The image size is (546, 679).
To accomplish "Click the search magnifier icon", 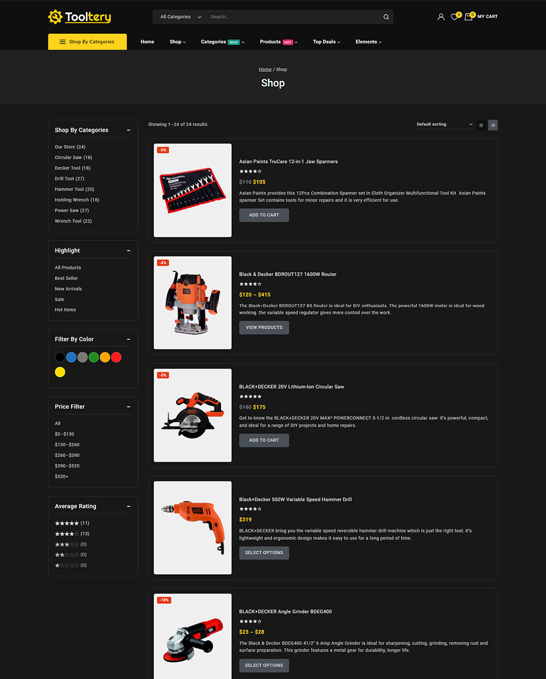I will (x=386, y=17).
